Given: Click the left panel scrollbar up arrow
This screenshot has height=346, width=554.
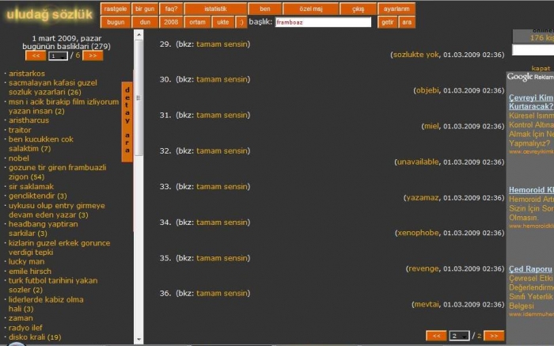Looking at the screenshot, I should pos(138,35).
